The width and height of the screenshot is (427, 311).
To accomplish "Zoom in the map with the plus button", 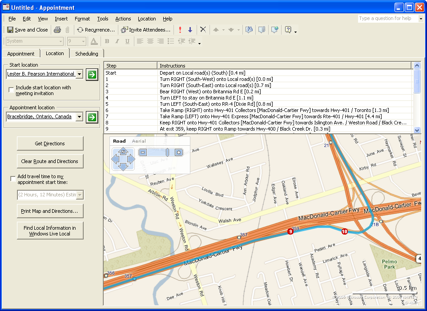I will click(x=178, y=152).
